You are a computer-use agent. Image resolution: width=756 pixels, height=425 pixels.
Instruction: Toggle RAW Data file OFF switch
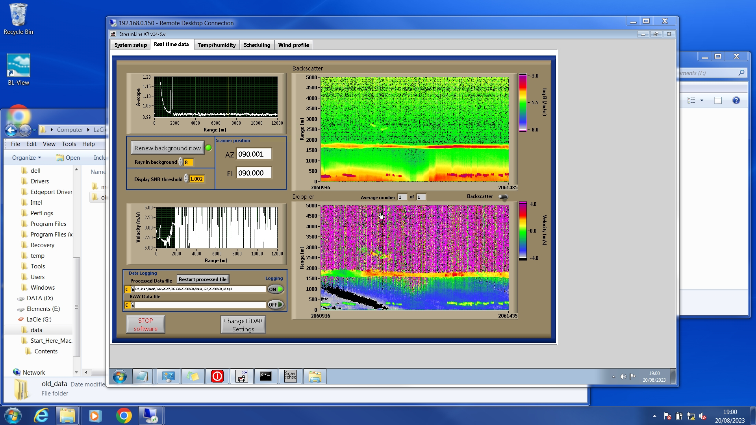pos(276,305)
